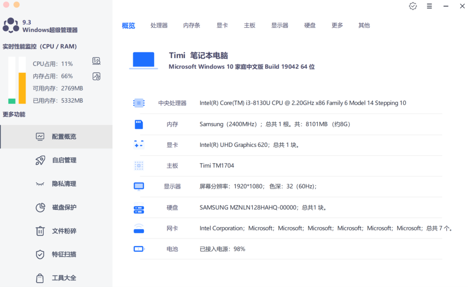The height and width of the screenshot is (287, 468).
Task: Click the verification badge icon in title bar
Action: click(413, 6)
